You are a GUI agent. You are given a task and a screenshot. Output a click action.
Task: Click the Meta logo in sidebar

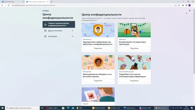(46, 11)
